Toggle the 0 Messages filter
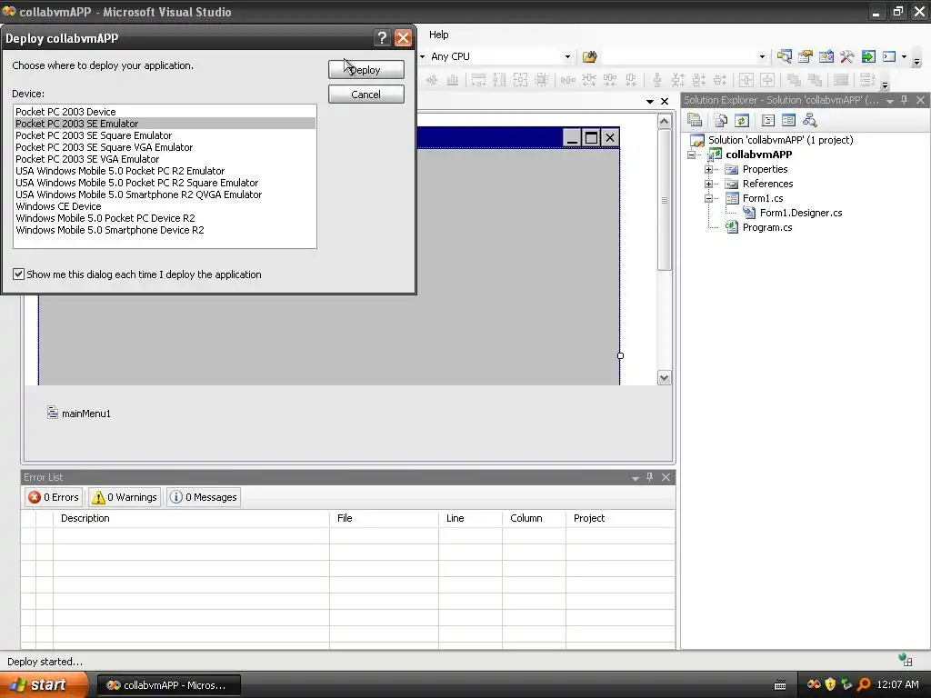Screen dimensions: 931x698 coord(204,497)
